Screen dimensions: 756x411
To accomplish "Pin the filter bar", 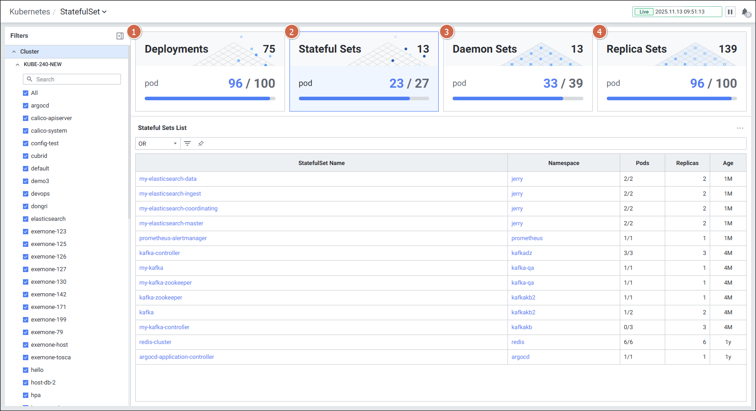I will (201, 143).
